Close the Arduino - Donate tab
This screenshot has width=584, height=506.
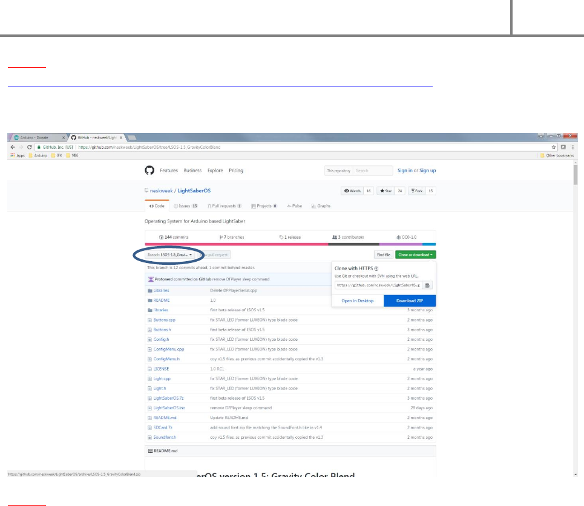[x=64, y=138]
